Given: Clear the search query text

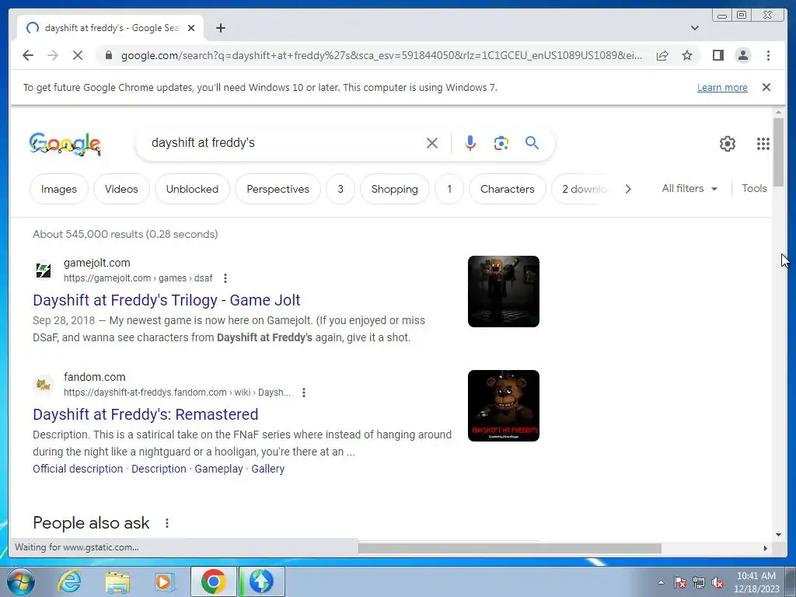Looking at the screenshot, I should 432,143.
